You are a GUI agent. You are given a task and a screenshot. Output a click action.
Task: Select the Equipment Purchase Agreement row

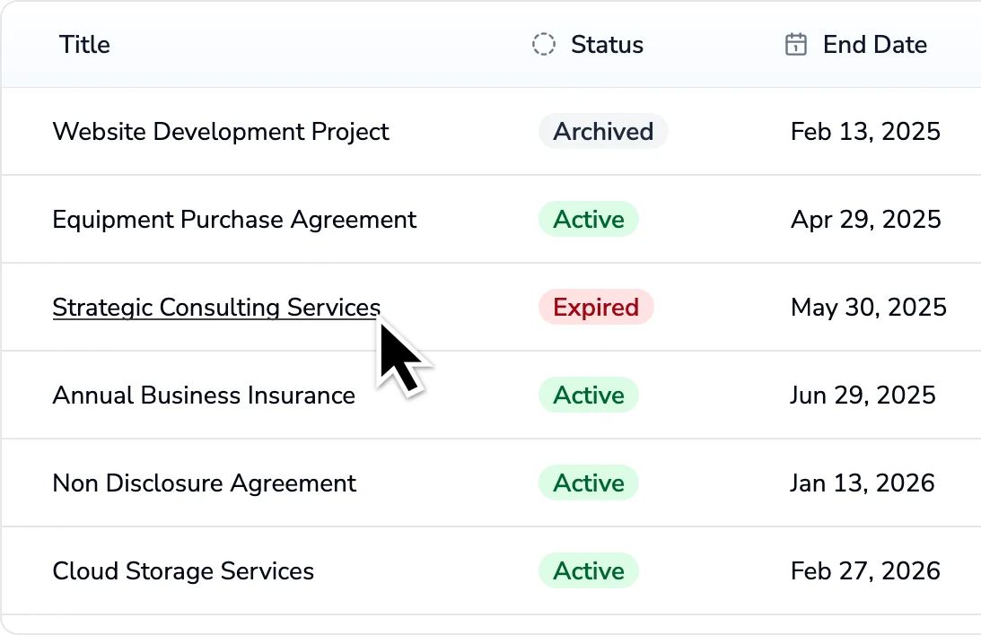(x=234, y=219)
